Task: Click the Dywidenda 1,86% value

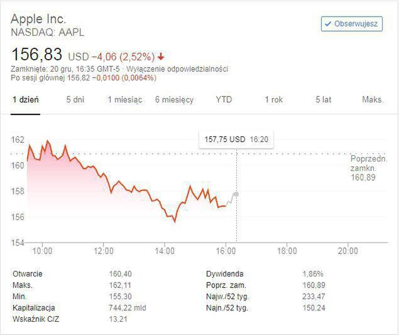Action: 312,274
